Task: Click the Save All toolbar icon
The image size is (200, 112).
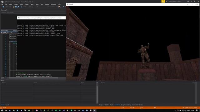Action: [x=18, y=7]
